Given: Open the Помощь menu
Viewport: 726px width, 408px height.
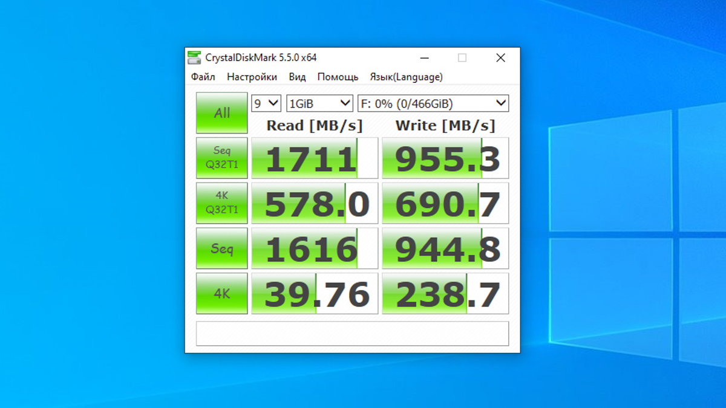Looking at the screenshot, I should (x=338, y=77).
